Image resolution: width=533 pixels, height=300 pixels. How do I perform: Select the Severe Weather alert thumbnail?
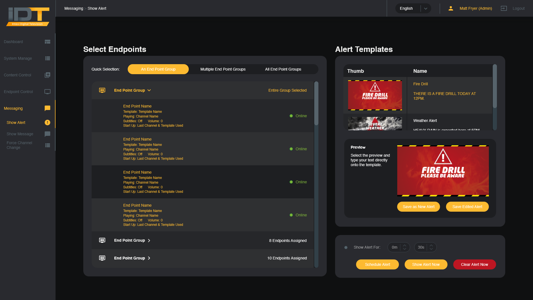[375, 124]
